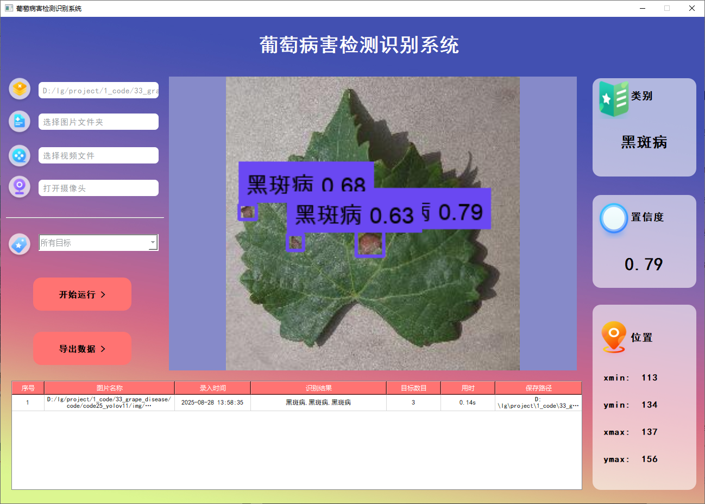Viewport: 705px width, 504px height.
Task: Click the elapsed time cell 0.14s
Action: (x=468, y=402)
